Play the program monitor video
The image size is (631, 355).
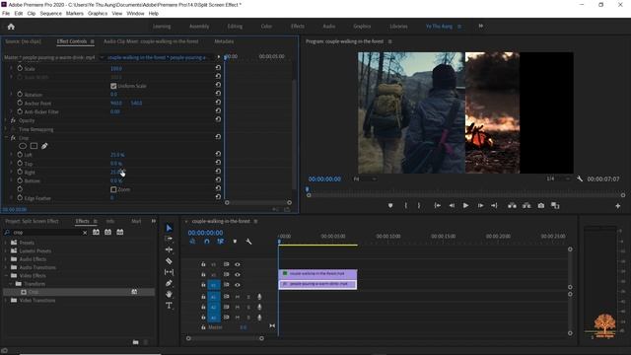pyautogui.click(x=465, y=206)
